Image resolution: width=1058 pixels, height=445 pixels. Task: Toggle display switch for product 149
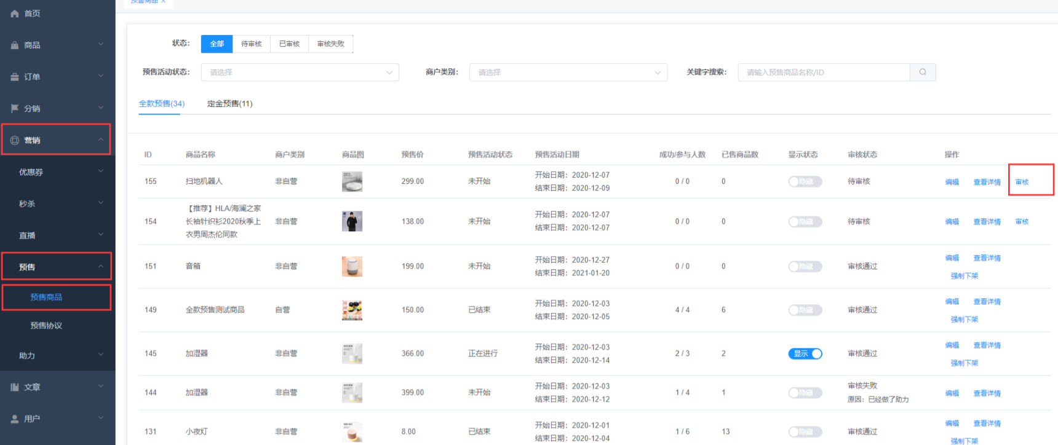(805, 310)
